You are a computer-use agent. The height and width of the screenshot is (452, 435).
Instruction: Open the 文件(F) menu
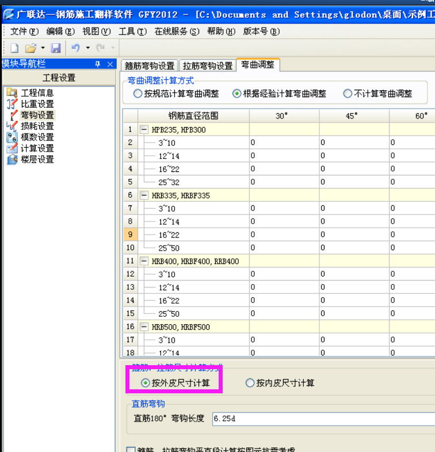coord(24,31)
